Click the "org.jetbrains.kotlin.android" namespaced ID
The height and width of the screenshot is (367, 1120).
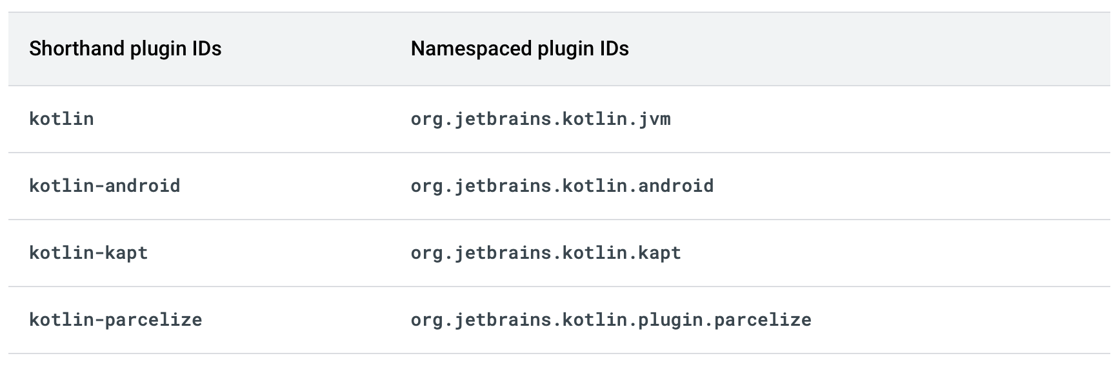tap(562, 186)
